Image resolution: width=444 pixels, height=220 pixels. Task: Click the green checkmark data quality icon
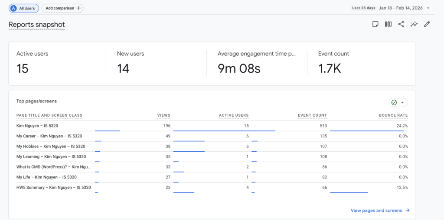(x=394, y=102)
